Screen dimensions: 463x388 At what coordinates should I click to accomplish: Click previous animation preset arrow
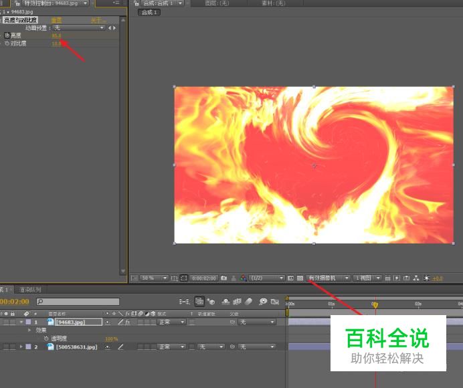pyautogui.click(x=110, y=27)
